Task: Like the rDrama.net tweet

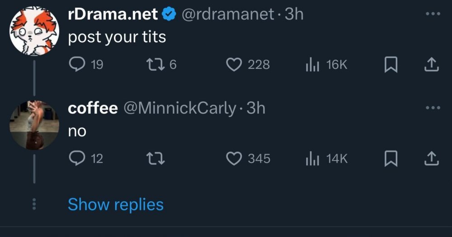Action: coord(233,65)
